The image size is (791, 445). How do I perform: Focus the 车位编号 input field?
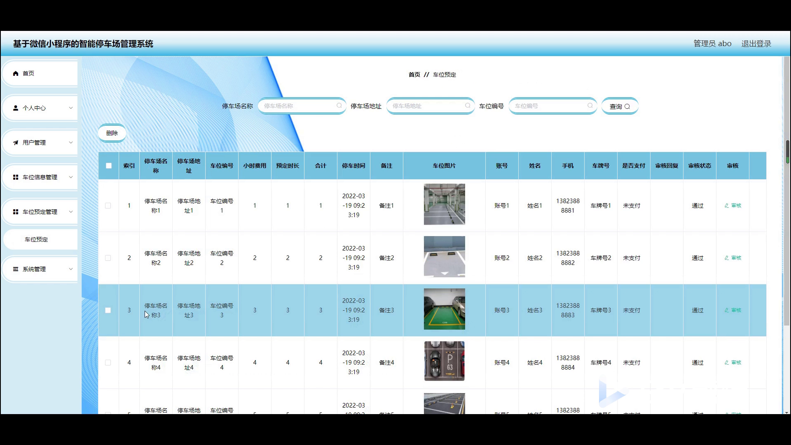(552, 106)
